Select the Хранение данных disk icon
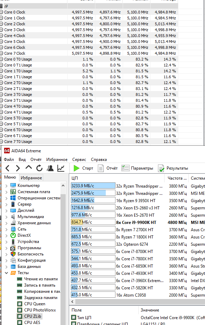This screenshot has height=325, width=205. 13,223
